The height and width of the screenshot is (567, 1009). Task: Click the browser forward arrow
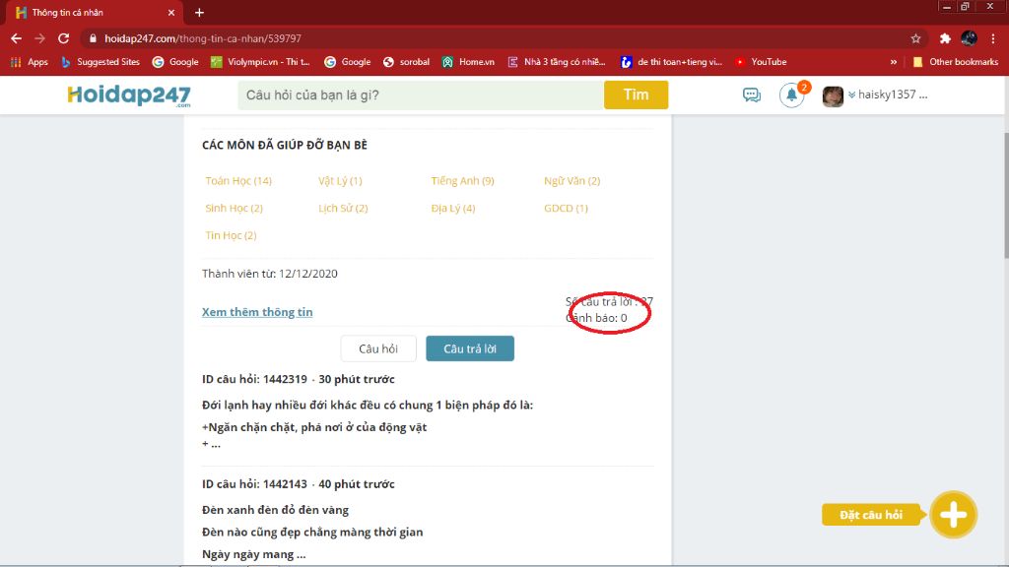pyautogui.click(x=39, y=38)
